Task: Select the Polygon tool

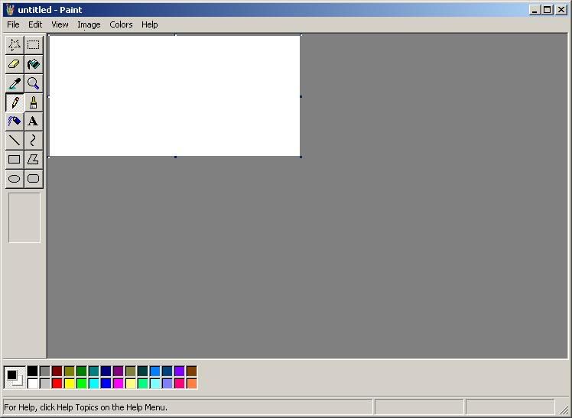Action: 34,159
